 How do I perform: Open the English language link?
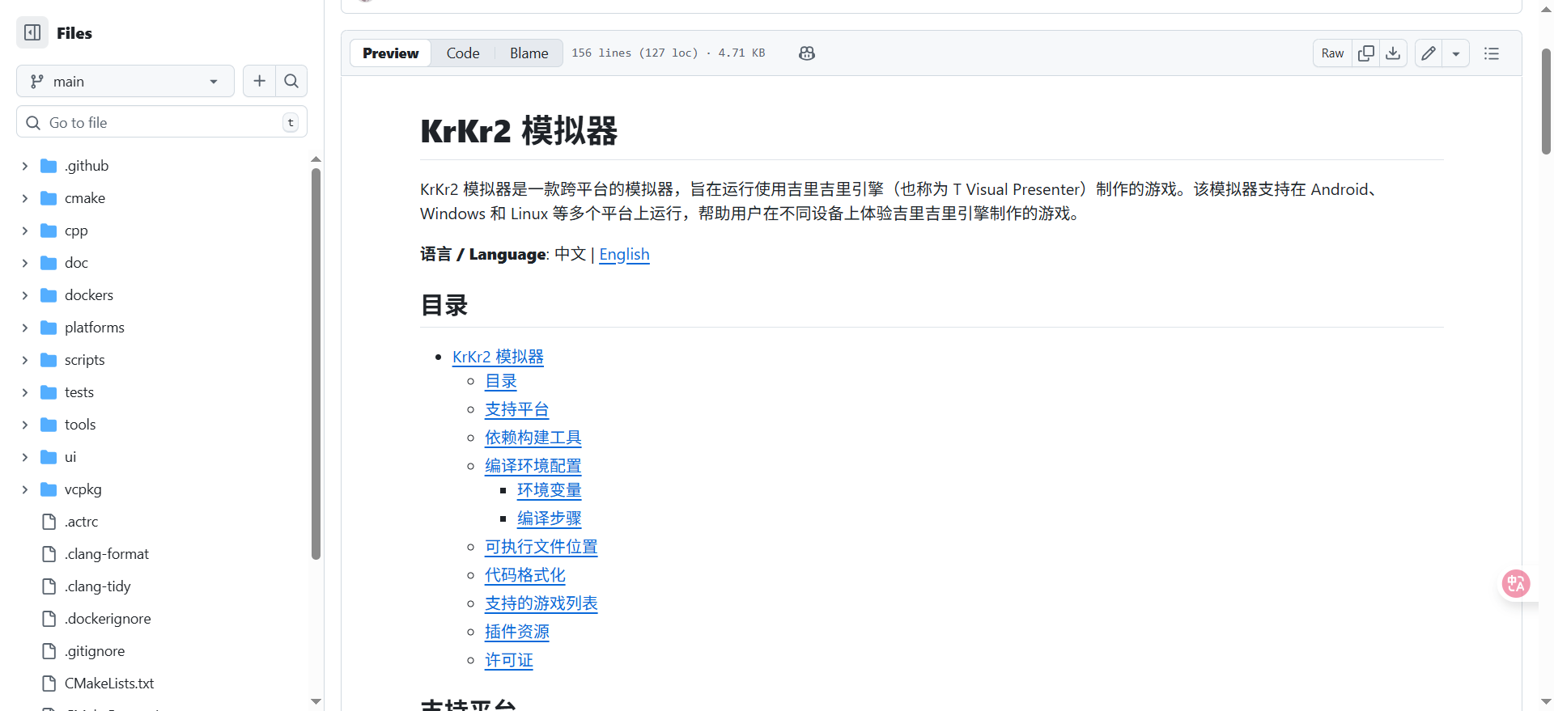tap(624, 255)
